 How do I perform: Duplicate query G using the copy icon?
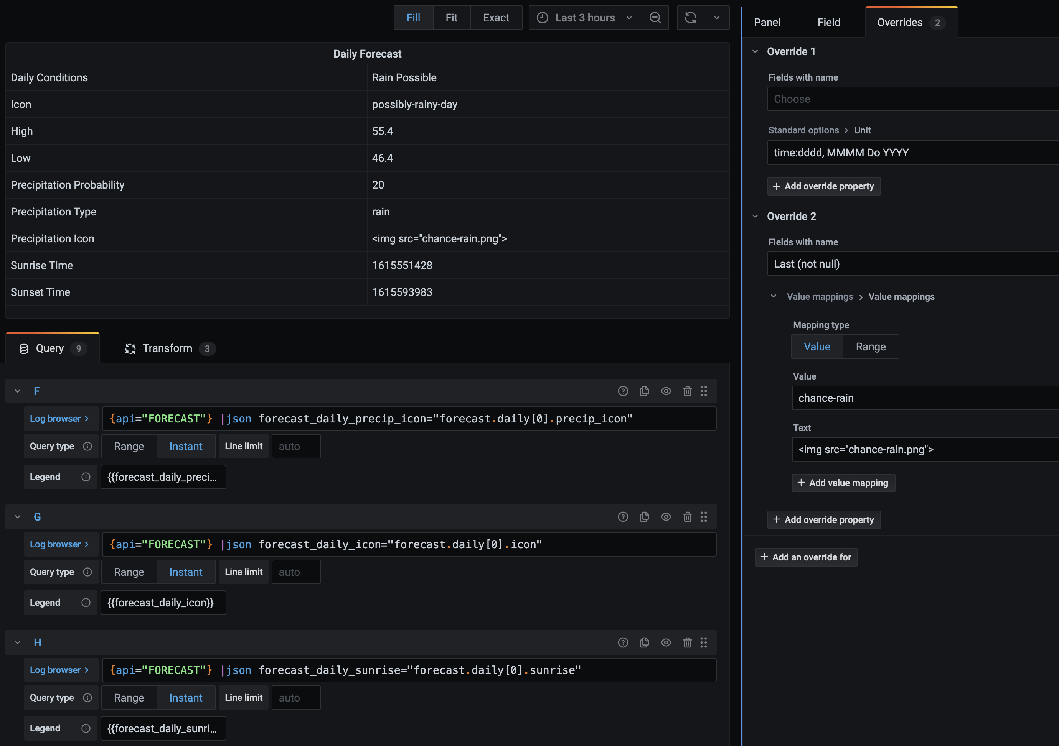644,516
